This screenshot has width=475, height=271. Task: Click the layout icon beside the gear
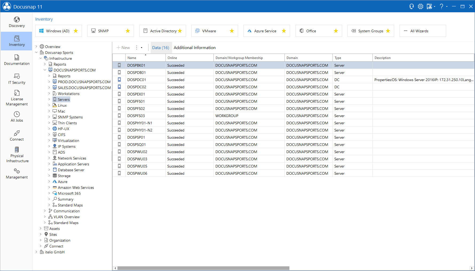[x=429, y=6]
